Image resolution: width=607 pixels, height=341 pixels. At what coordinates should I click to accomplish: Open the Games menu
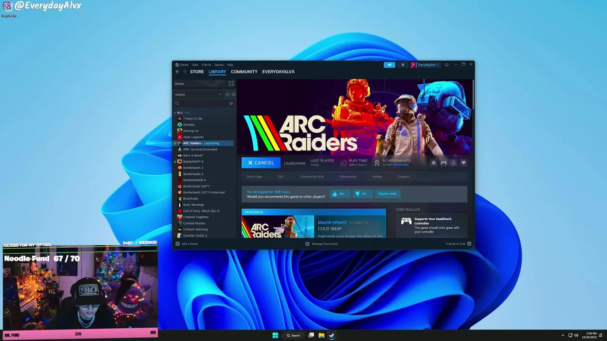pos(219,65)
